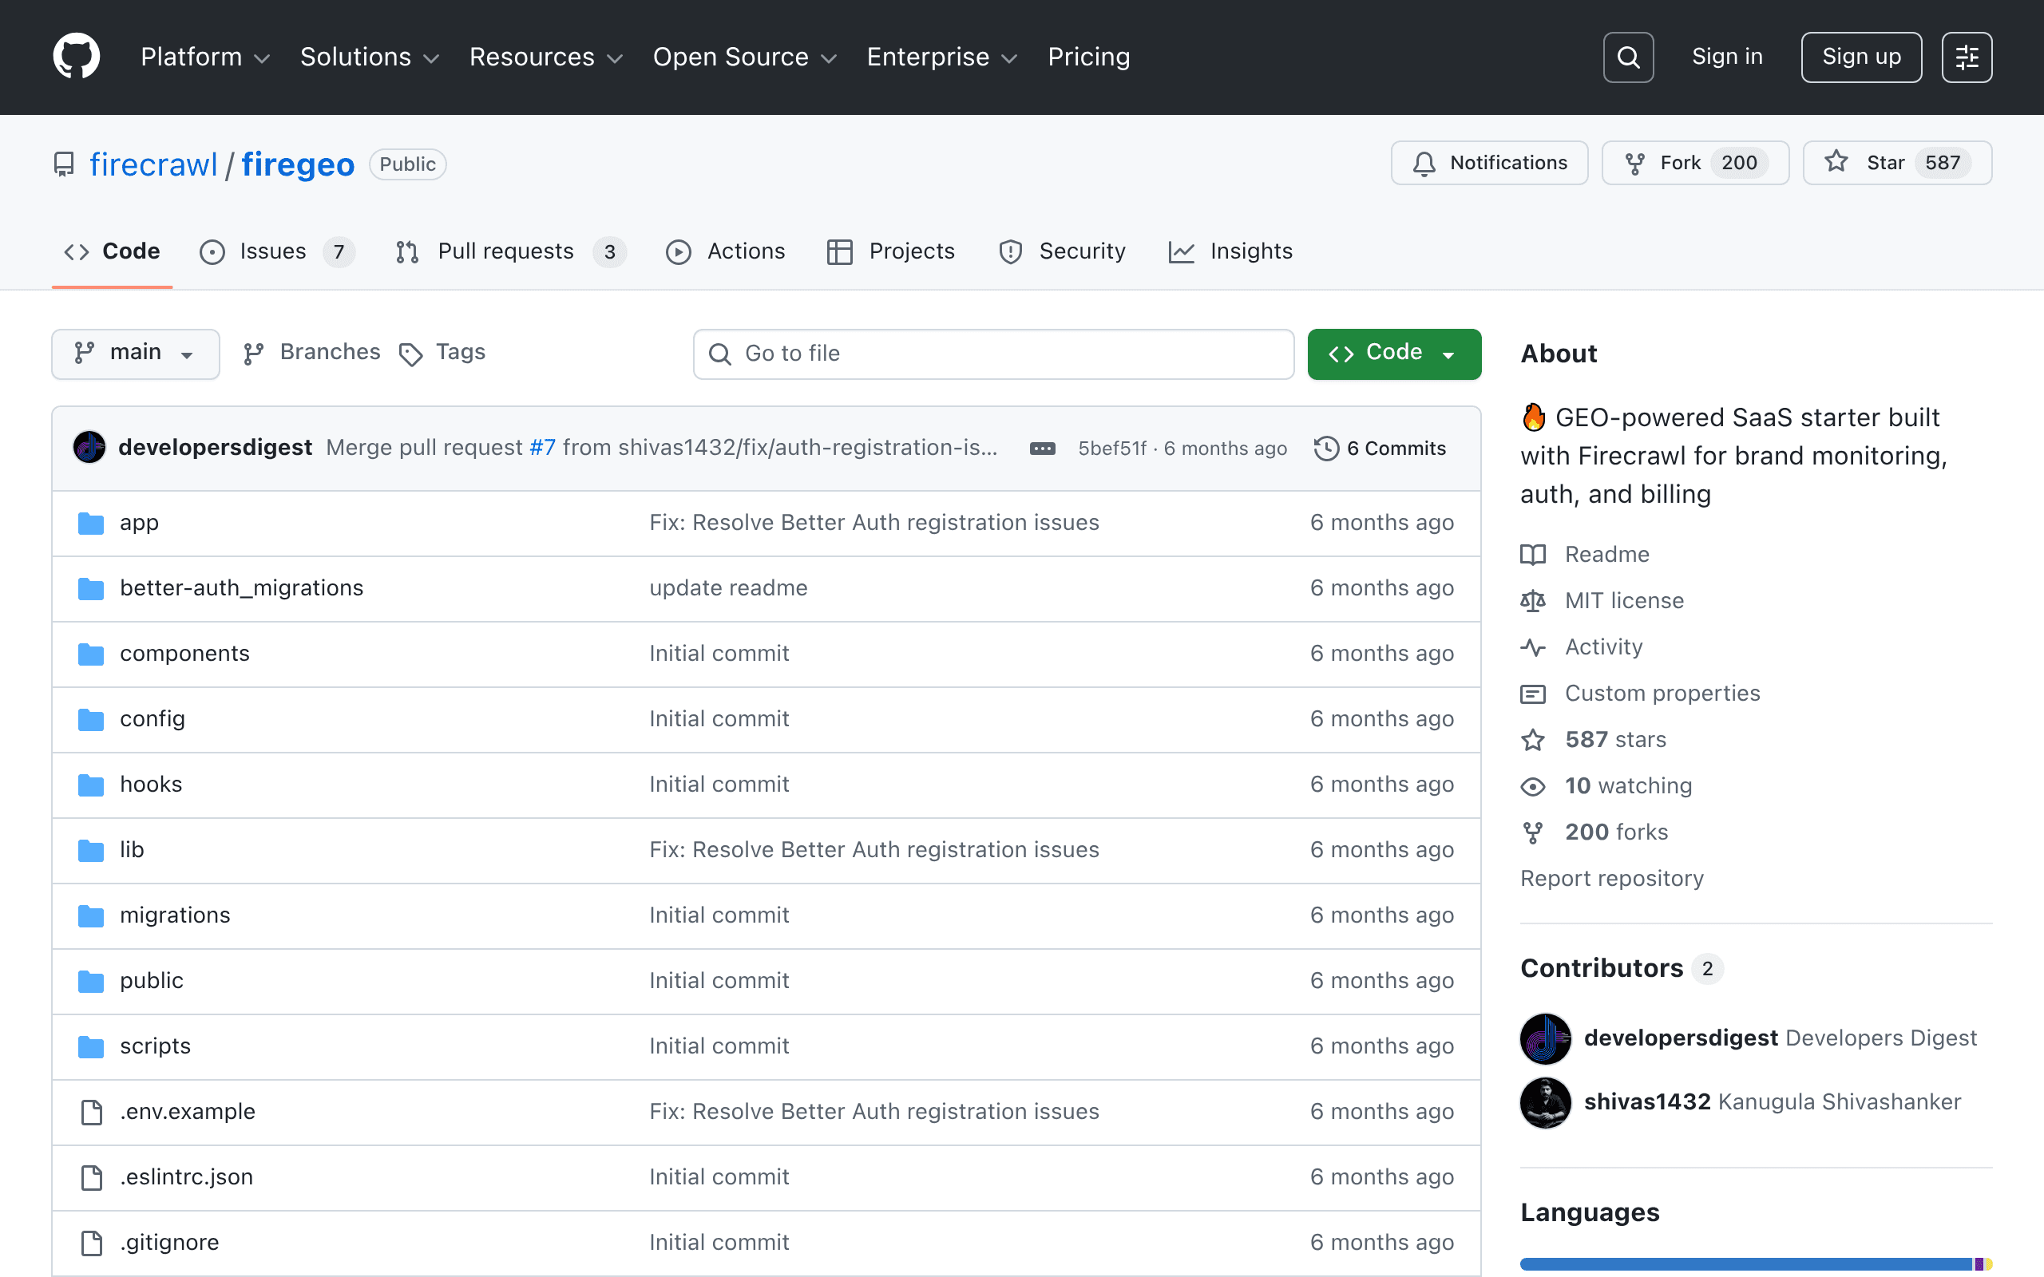Click the developersdigest avatar in commit bar

click(x=89, y=447)
